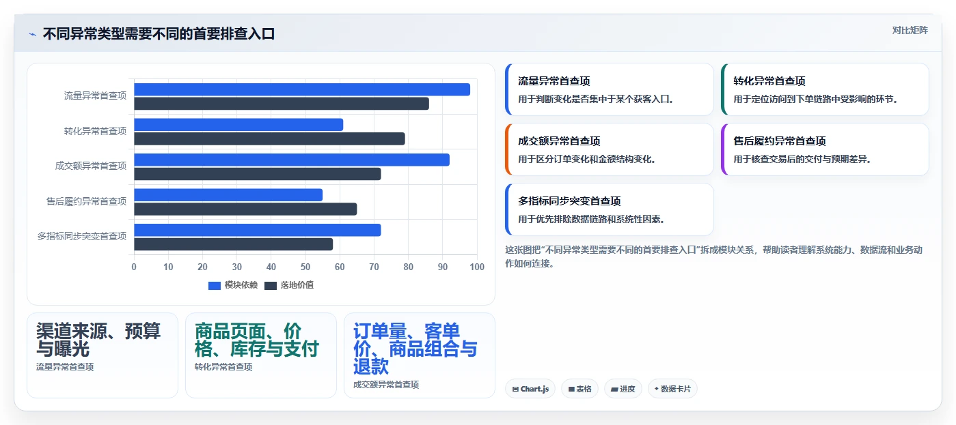Click the 转化异常首查项 y-axis label
The width and height of the screenshot is (956, 425).
click(x=95, y=131)
